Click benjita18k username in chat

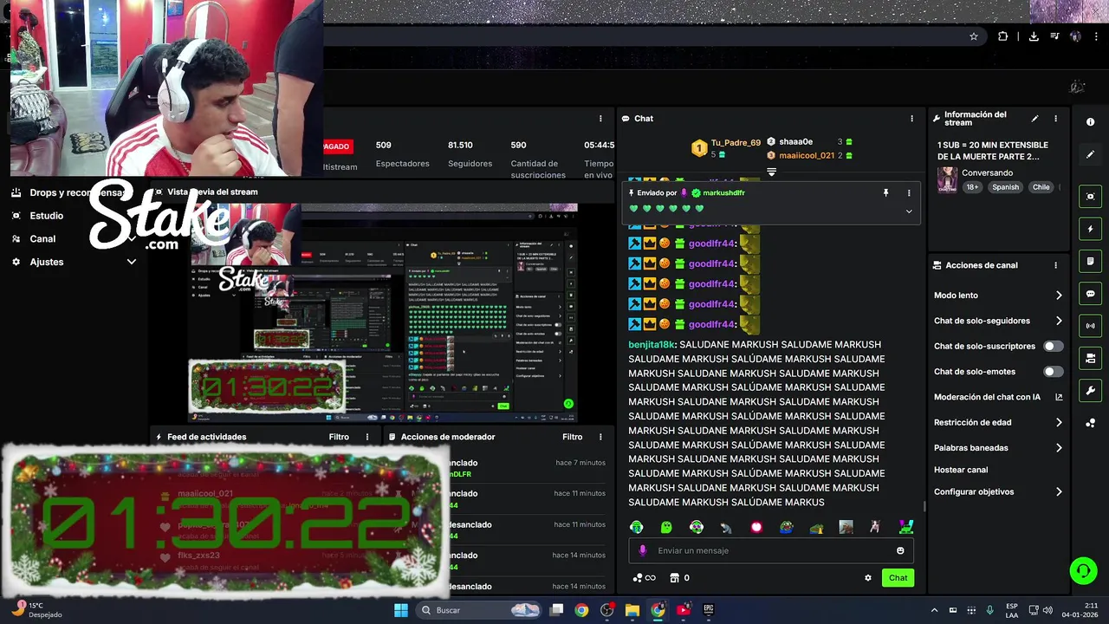click(x=652, y=345)
